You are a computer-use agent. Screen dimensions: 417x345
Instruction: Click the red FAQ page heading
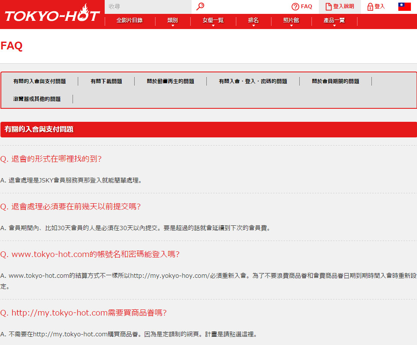click(11, 46)
